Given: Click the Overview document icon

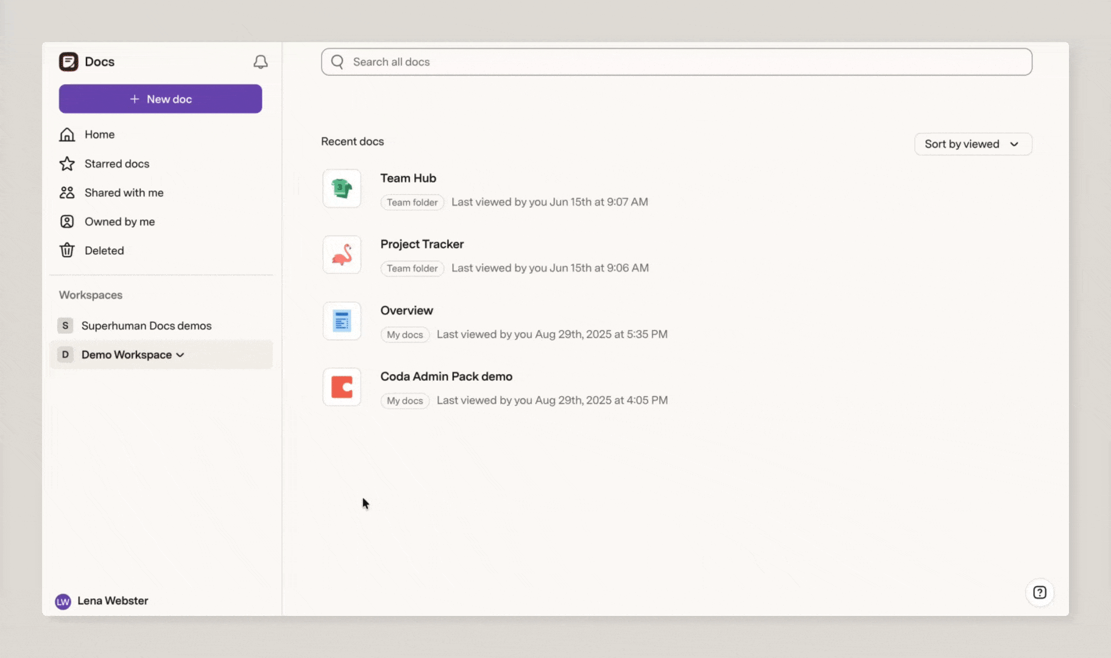Looking at the screenshot, I should [x=342, y=321].
